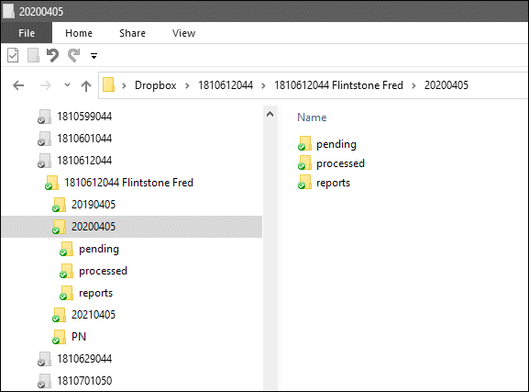
Task: Expand the chevron after Dropbox in address bar
Action: 187,85
